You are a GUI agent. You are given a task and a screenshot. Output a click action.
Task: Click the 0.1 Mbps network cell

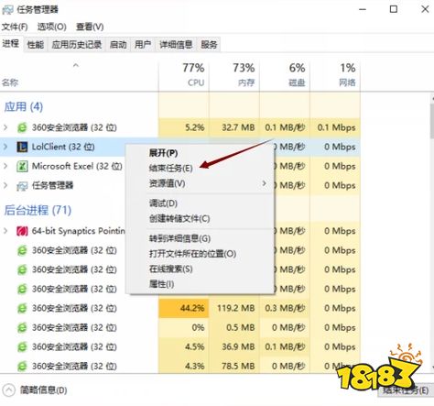click(335, 127)
